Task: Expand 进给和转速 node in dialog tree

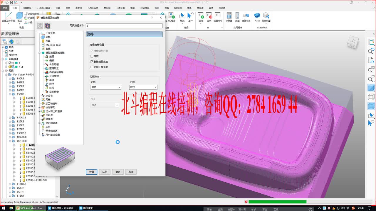Action: coord(39,123)
